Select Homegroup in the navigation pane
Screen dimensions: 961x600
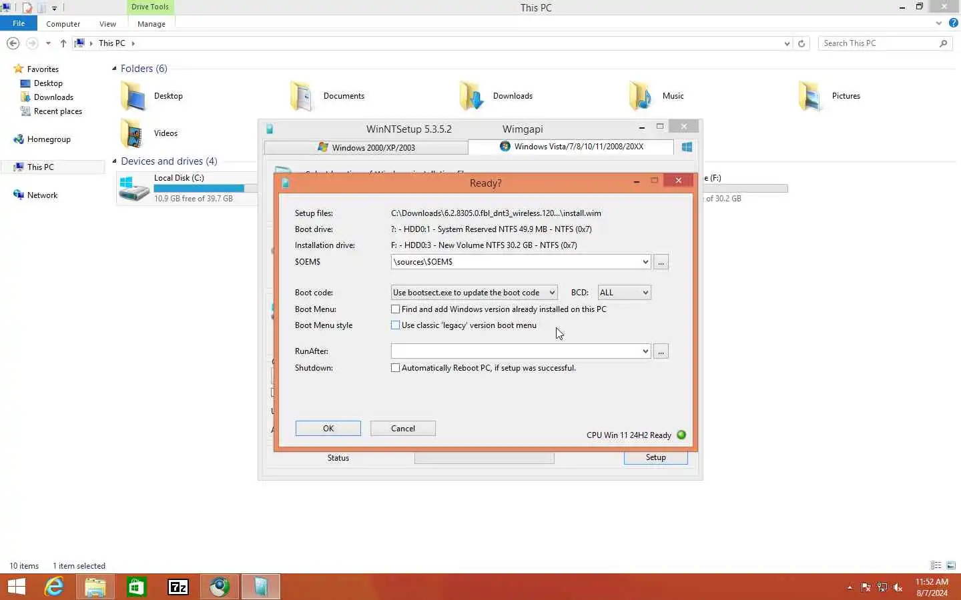pyautogui.click(x=49, y=139)
